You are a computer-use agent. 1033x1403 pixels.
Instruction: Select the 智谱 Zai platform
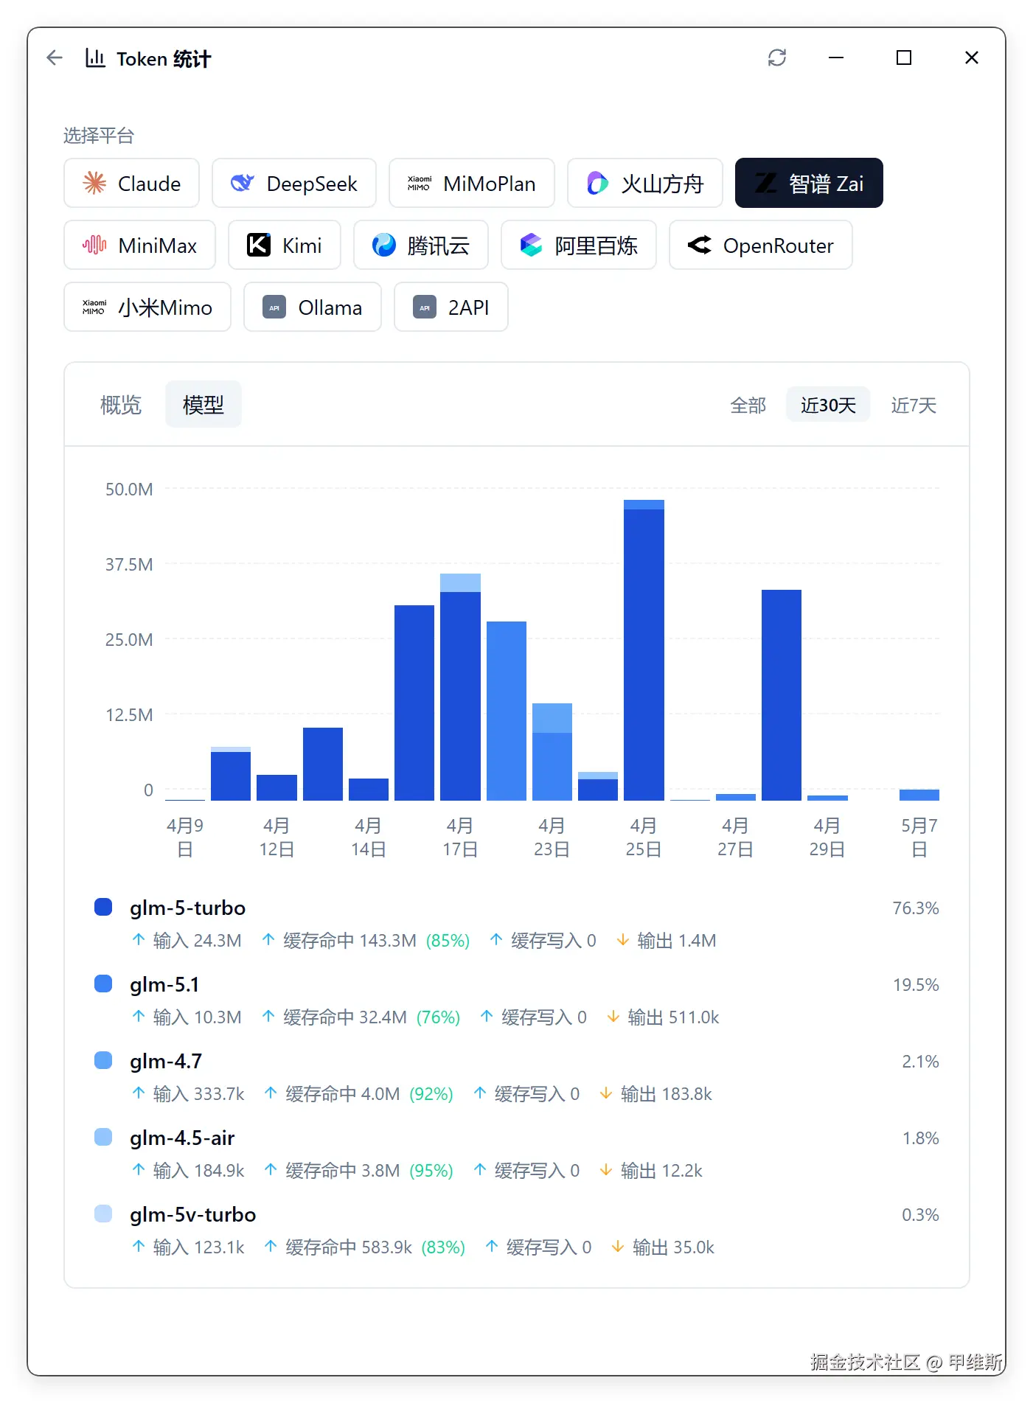coord(809,183)
